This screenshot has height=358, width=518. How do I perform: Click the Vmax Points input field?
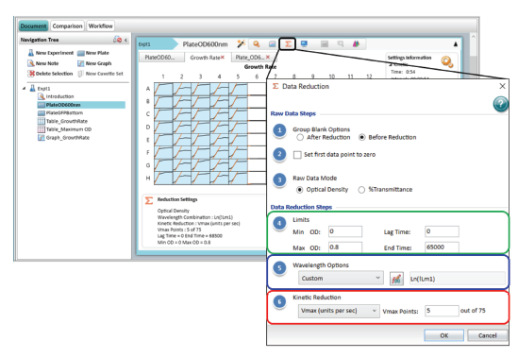[x=442, y=311]
